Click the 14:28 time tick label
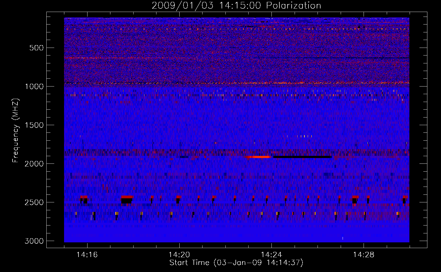This screenshot has width=441, height=272. point(364,255)
